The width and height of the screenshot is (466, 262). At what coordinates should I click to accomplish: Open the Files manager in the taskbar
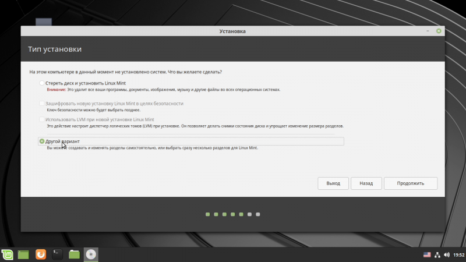pyautogui.click(x=75, y=254)
